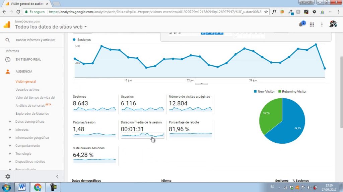Click the Porcentaje de rebote metric

tap(190, 130)
